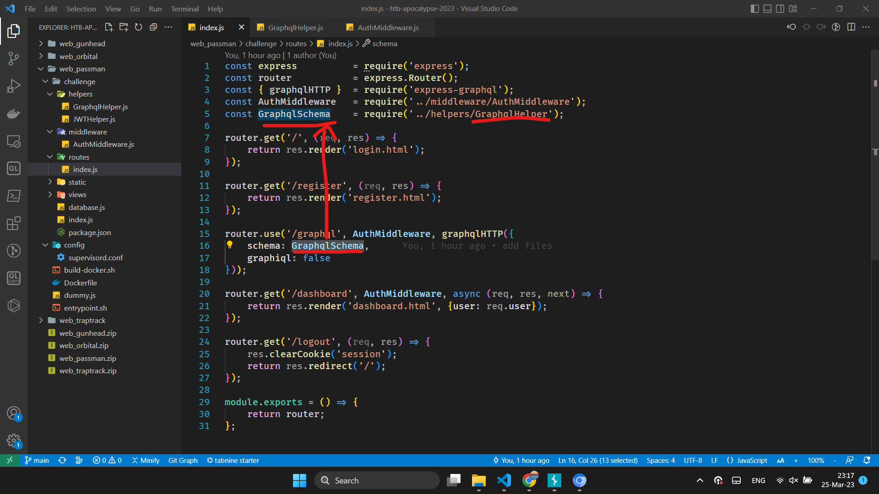Image resolution: width=879 pixels, height=494 pixels.
Task: Click the Split Editor Right icon
Action: pos(851,27)
